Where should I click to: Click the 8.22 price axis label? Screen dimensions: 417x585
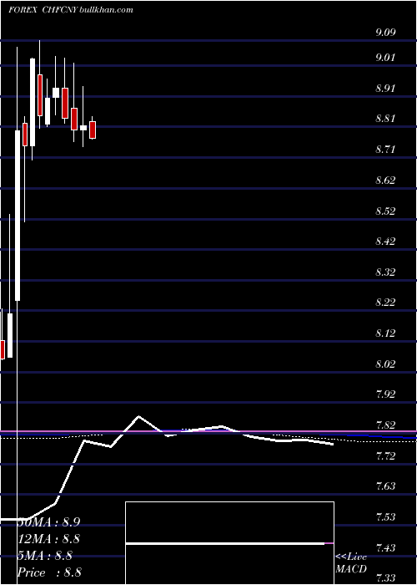point(385,303)
